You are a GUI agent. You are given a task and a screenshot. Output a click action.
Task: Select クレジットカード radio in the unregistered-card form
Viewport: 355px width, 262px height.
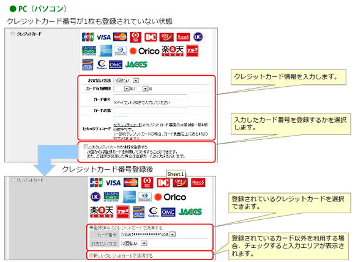[13, 34]
